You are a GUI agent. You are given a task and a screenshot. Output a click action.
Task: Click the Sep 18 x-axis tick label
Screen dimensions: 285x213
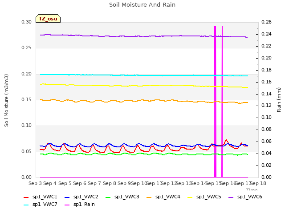(258, 183)
